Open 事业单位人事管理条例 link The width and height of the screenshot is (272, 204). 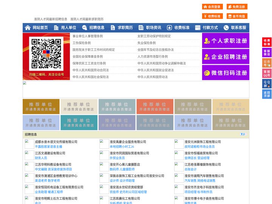[88, 36]
